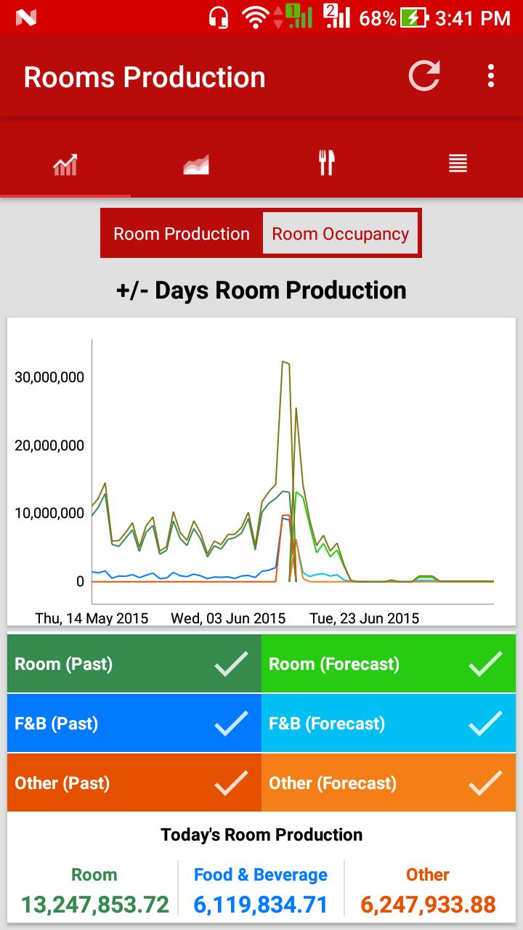This screenshot has width=523, height=930.
Task: Open the fork and knife tab
Action: click(x=327, y=163)
